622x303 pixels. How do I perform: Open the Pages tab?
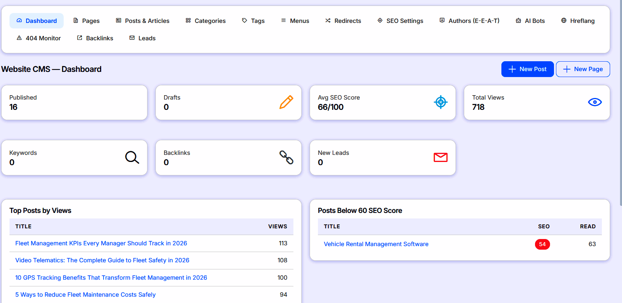86,21
